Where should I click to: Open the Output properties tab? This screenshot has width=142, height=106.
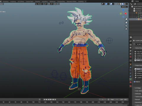pos(130,48)
